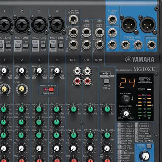This screenshot has width=162, height=162.
Task: Click the FX SEND output jack
Action: (112, 19)
